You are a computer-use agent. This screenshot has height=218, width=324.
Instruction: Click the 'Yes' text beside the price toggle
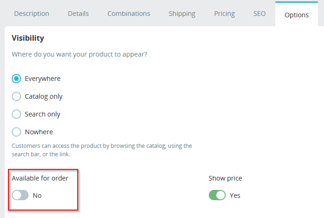tap(235, 196)
